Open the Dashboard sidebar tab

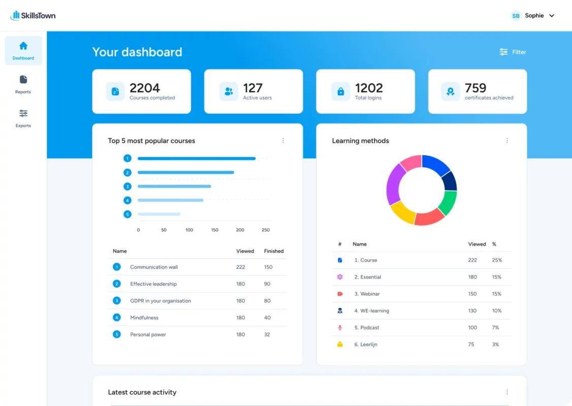(x=23, y=51)
